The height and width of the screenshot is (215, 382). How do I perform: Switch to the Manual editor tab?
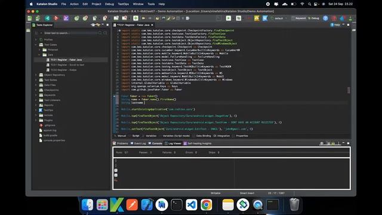coord(120,136)
